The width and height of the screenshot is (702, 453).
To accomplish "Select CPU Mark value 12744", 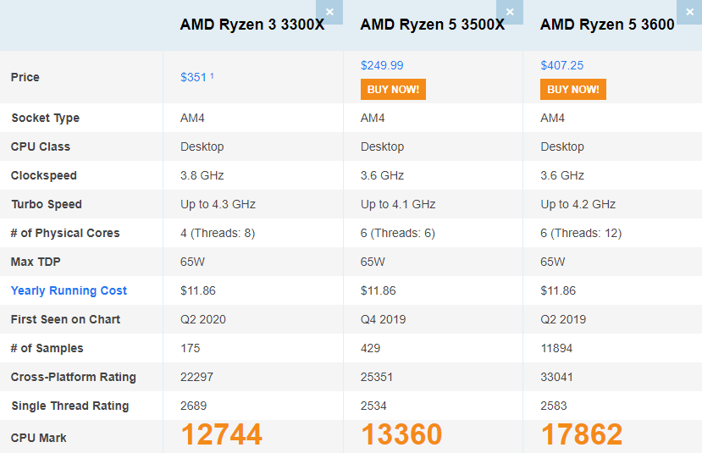I will [221, 434].
